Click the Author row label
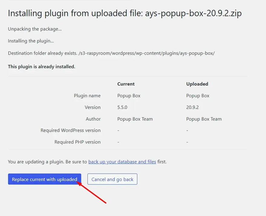Viewport: 266px width, 216px height. (93, 119)
